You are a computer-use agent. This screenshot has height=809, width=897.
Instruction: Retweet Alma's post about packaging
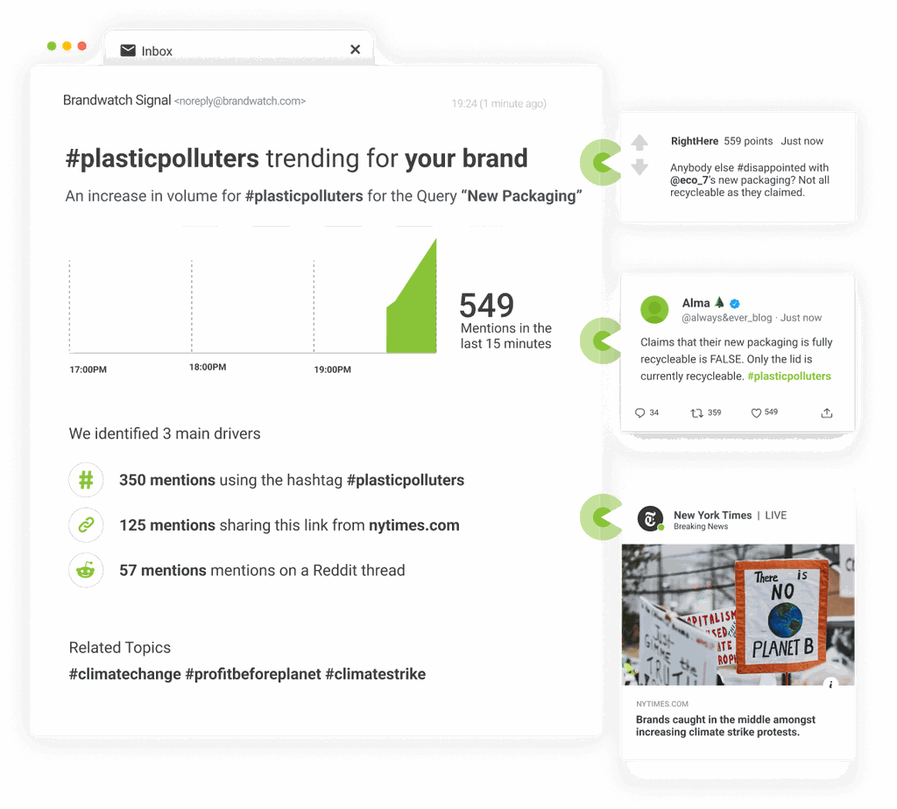coord(697,413)
